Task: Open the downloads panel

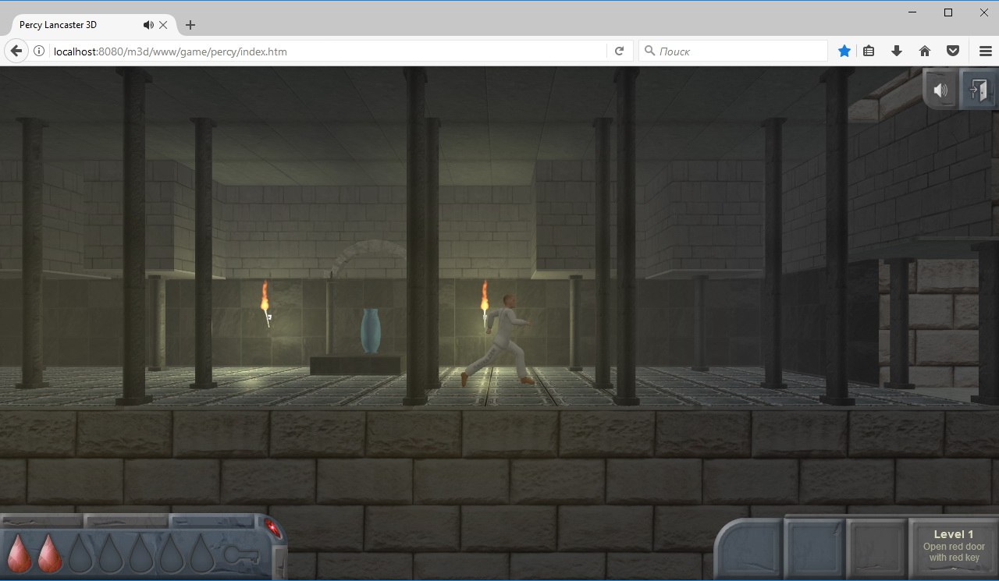Action: 897,51
